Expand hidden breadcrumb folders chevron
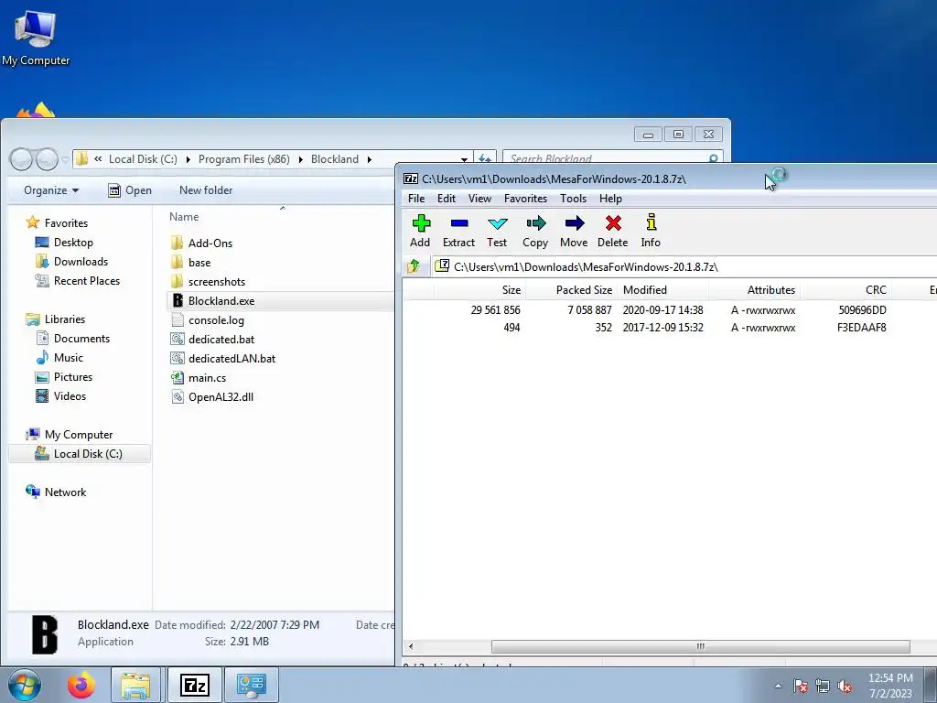Viewport: 937px width, 703px height. tap(98, 159)
